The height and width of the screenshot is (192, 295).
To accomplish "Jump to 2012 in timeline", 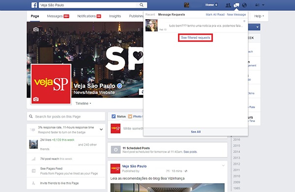I will tap(236, 164).
